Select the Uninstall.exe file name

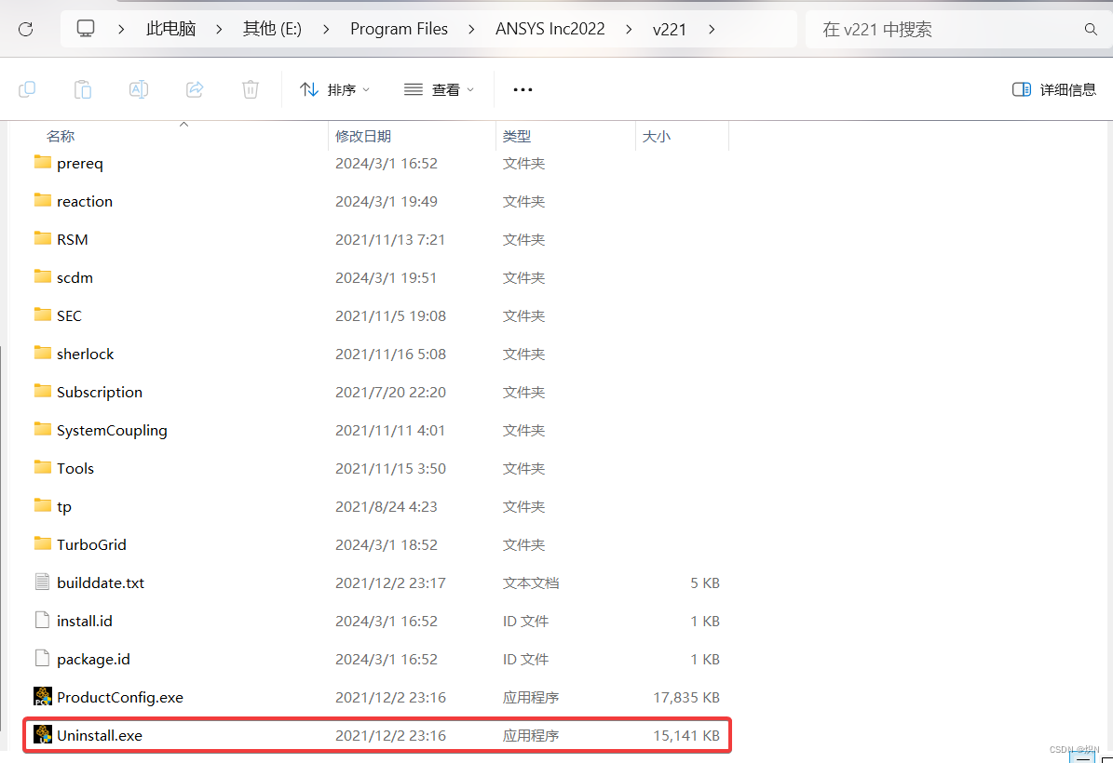100,735
